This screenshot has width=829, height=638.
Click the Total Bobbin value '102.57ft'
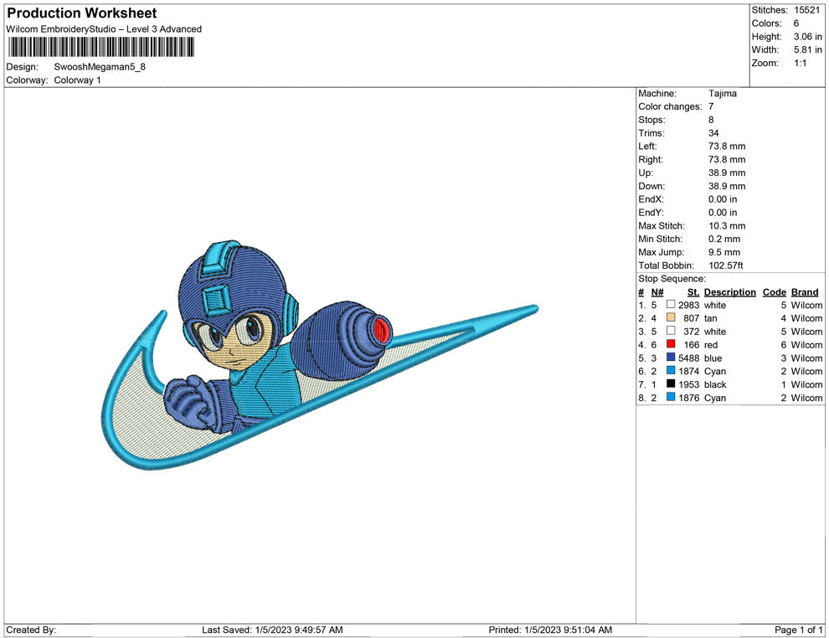pyautogui.click(x=726, y=265)
